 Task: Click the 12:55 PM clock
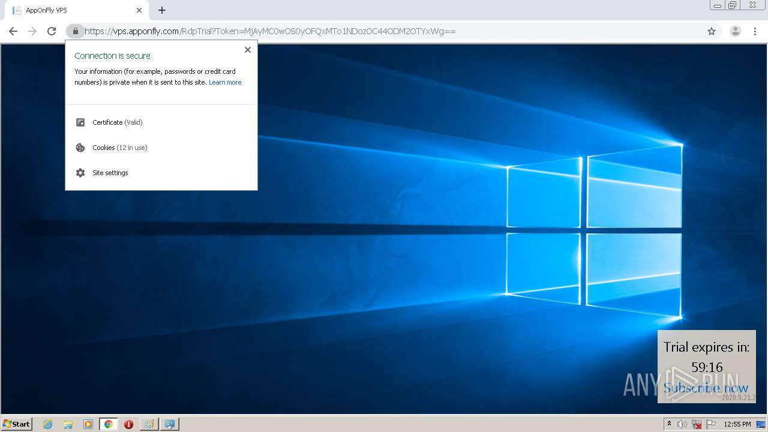point(737,424)
